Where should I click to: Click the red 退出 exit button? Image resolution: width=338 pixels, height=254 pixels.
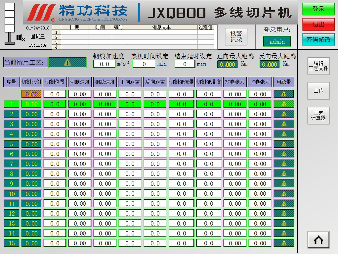coord(318,25)
